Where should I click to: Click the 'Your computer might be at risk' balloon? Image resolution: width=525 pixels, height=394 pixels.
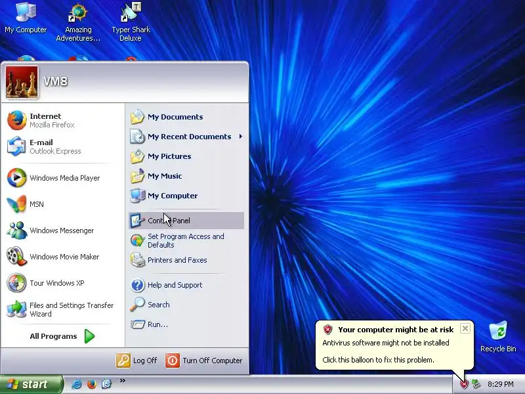tap(395, 345)
